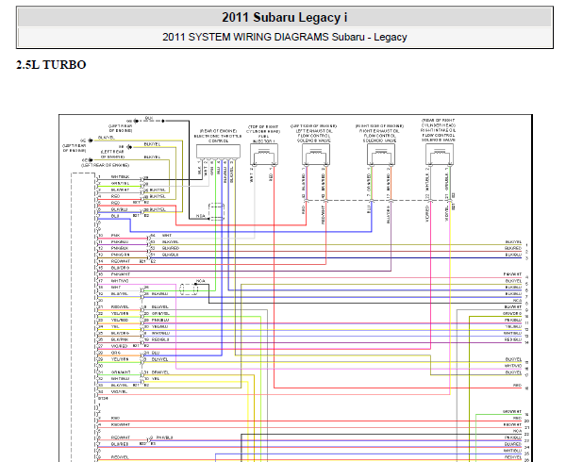Select the '2011 Subaru Legacy i' title
The width and height of the screenshot is (566, 462).
[x=285, y=17]
